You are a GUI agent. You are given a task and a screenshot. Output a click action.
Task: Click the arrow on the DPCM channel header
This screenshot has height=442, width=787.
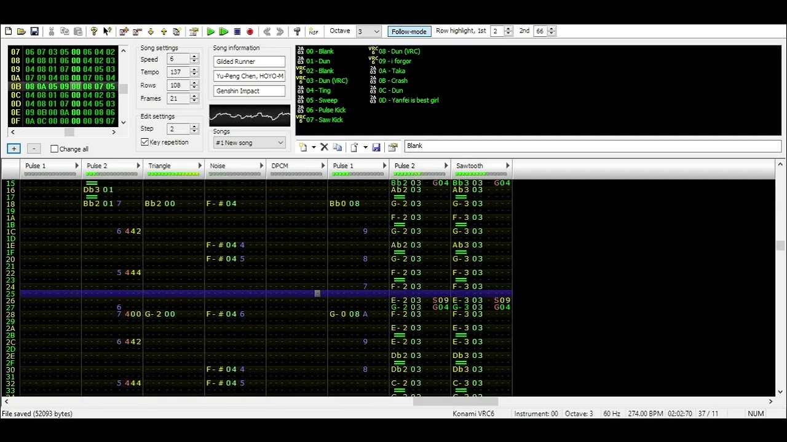click(323, 166)
